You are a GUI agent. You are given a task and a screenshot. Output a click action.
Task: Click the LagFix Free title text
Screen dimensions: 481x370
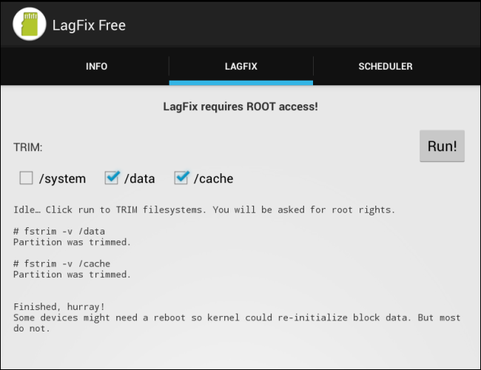click(x=89, y=25)
